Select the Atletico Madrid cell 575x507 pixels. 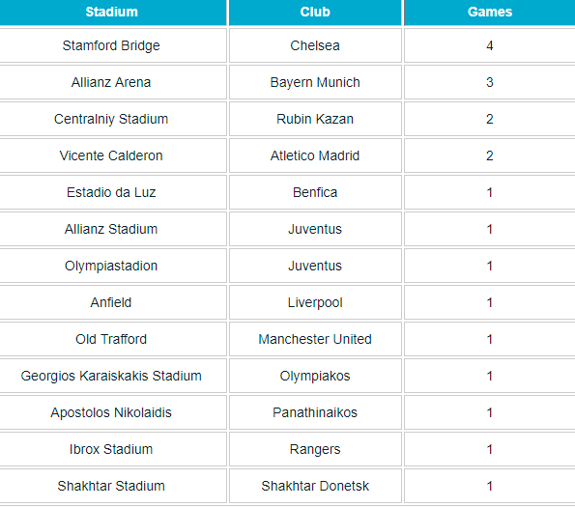(315, 155)
